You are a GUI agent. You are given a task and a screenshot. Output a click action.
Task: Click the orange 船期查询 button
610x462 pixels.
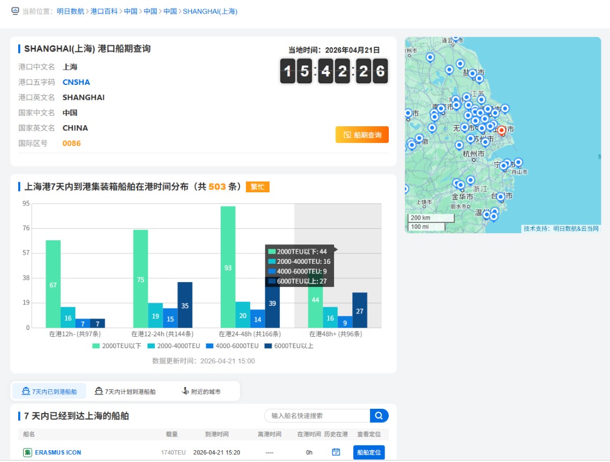pyautogui.click(x=362, y=135)
